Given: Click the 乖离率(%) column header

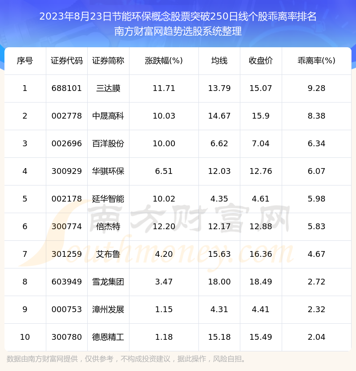Looking at the screenshot, I should point(316,61).
